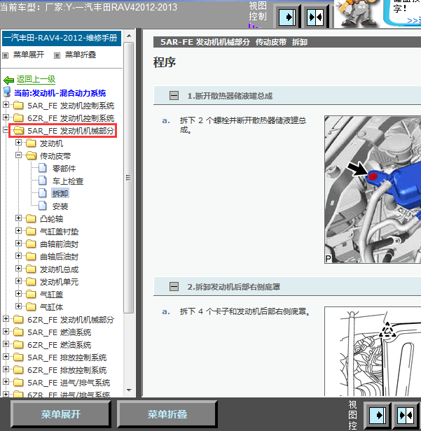Click the 一汽丰田-RAV4-2012-维修手册 header

point(62,38)
